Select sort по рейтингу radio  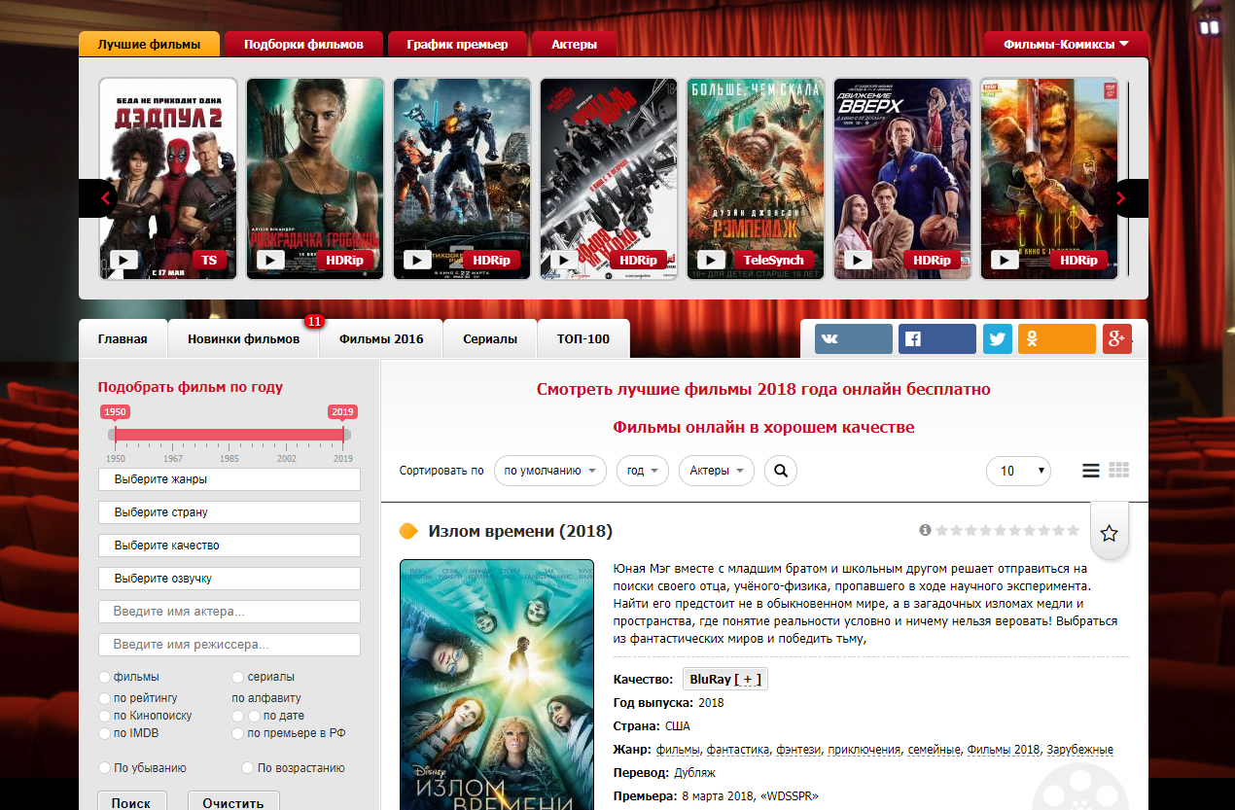[x=104, y=698]
